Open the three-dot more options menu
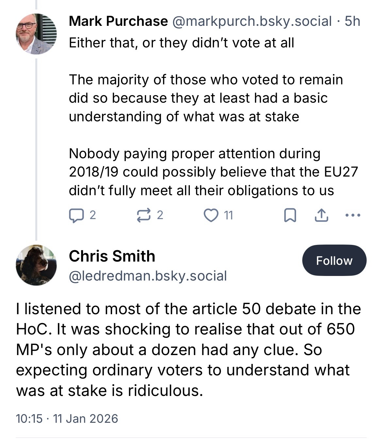 353,215
